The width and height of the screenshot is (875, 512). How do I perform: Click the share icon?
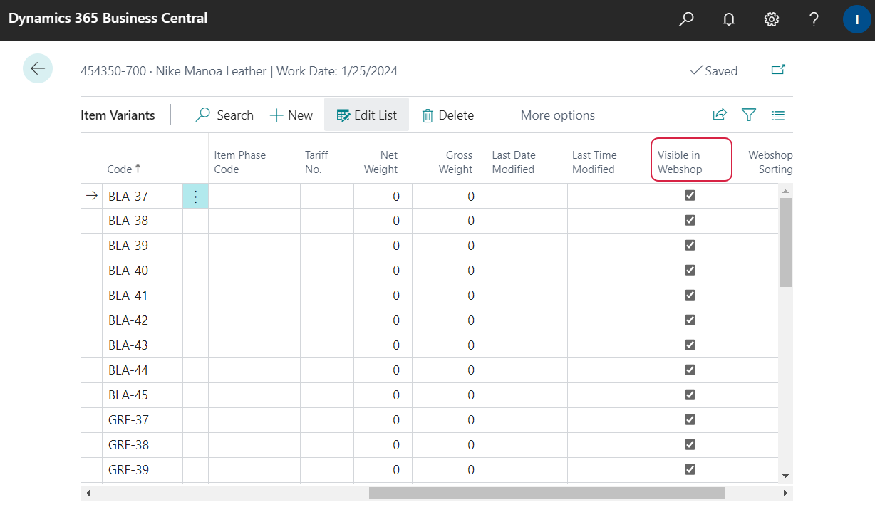point(720,115)
